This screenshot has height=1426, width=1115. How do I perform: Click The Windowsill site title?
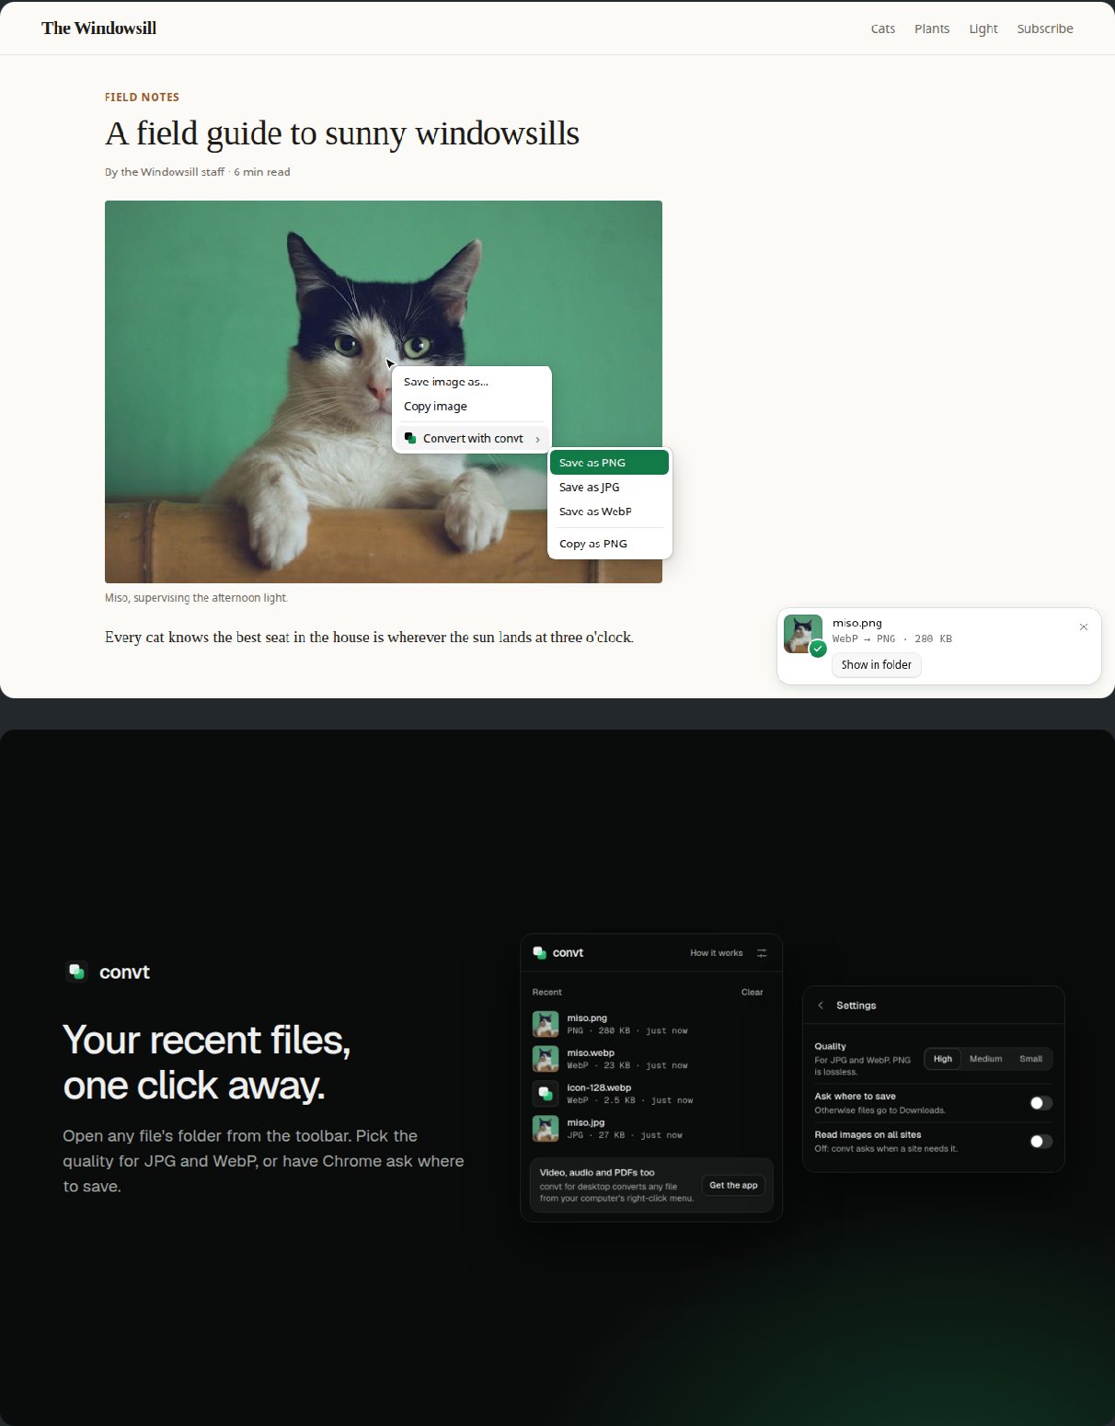pos(98,29)
